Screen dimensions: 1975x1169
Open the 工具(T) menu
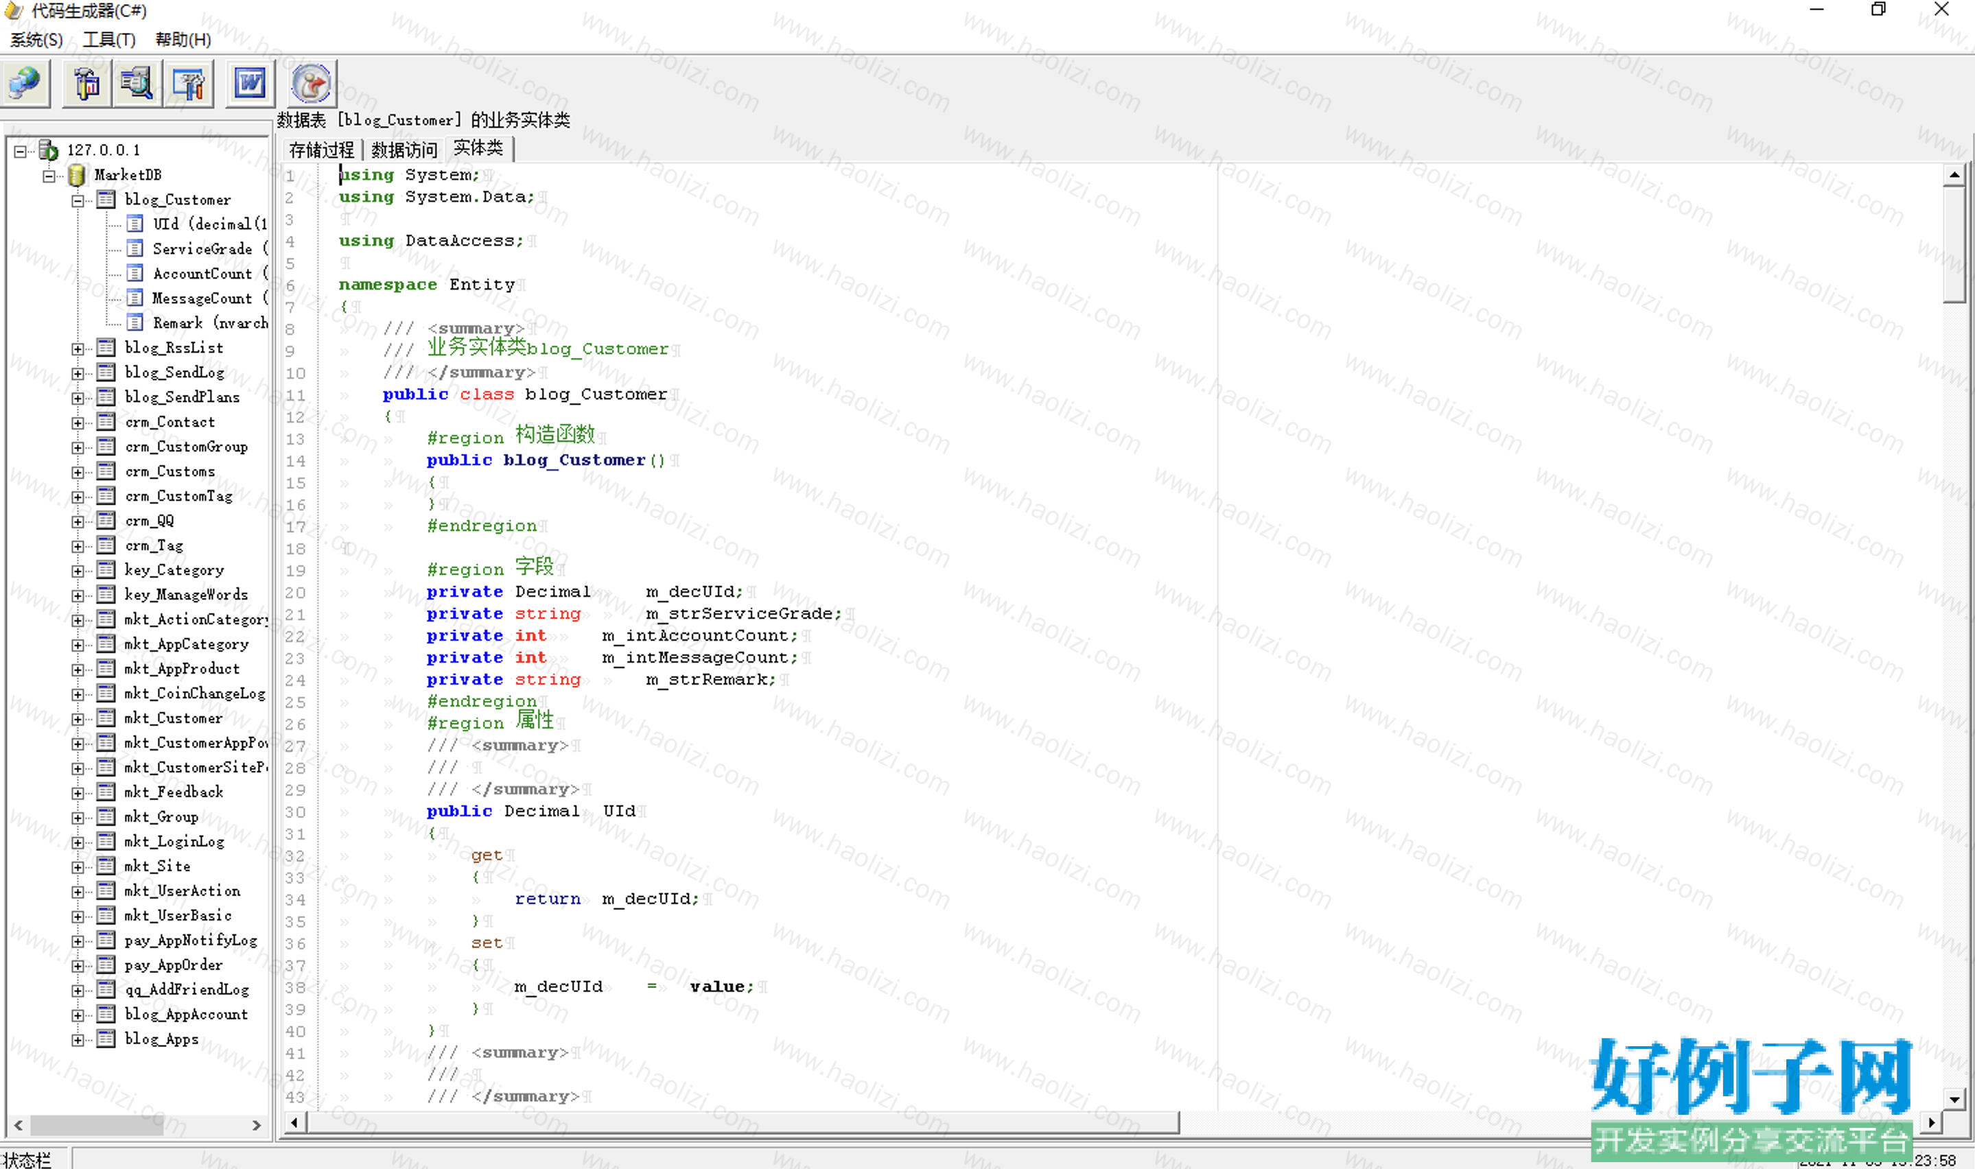tap(110, 39)
